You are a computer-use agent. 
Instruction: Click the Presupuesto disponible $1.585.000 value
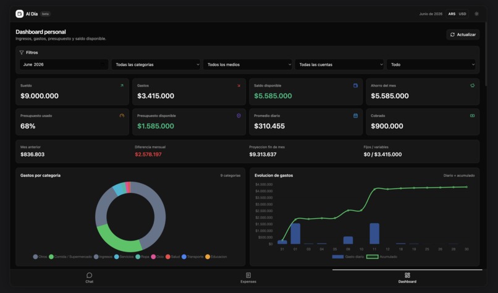pyautogui.click(x=156, y=126)
